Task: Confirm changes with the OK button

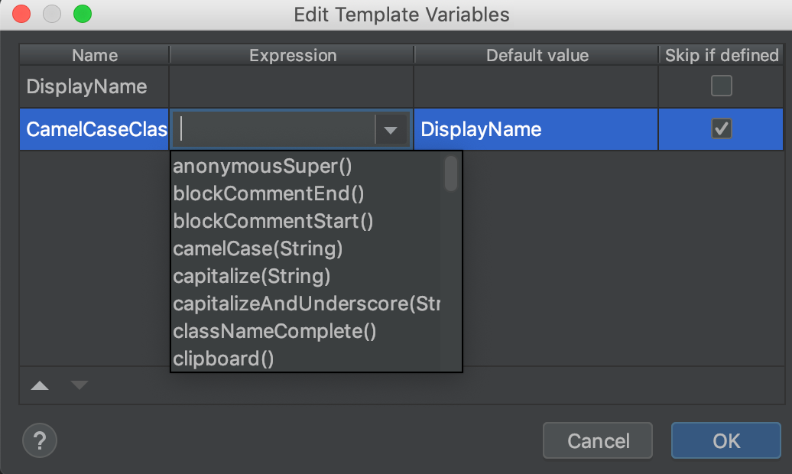Action: [725, 440]
